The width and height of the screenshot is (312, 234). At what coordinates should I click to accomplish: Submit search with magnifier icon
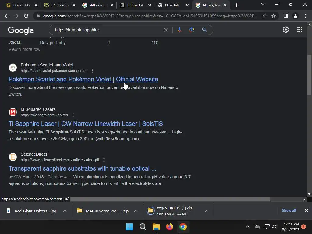pyautogui.click(x=204, y=30)
